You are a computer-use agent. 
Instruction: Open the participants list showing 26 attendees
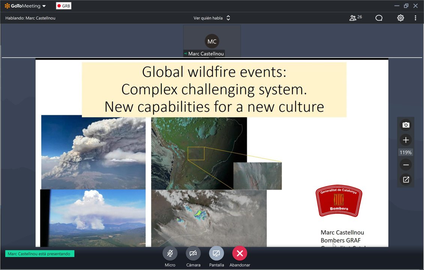coord(356,18)
